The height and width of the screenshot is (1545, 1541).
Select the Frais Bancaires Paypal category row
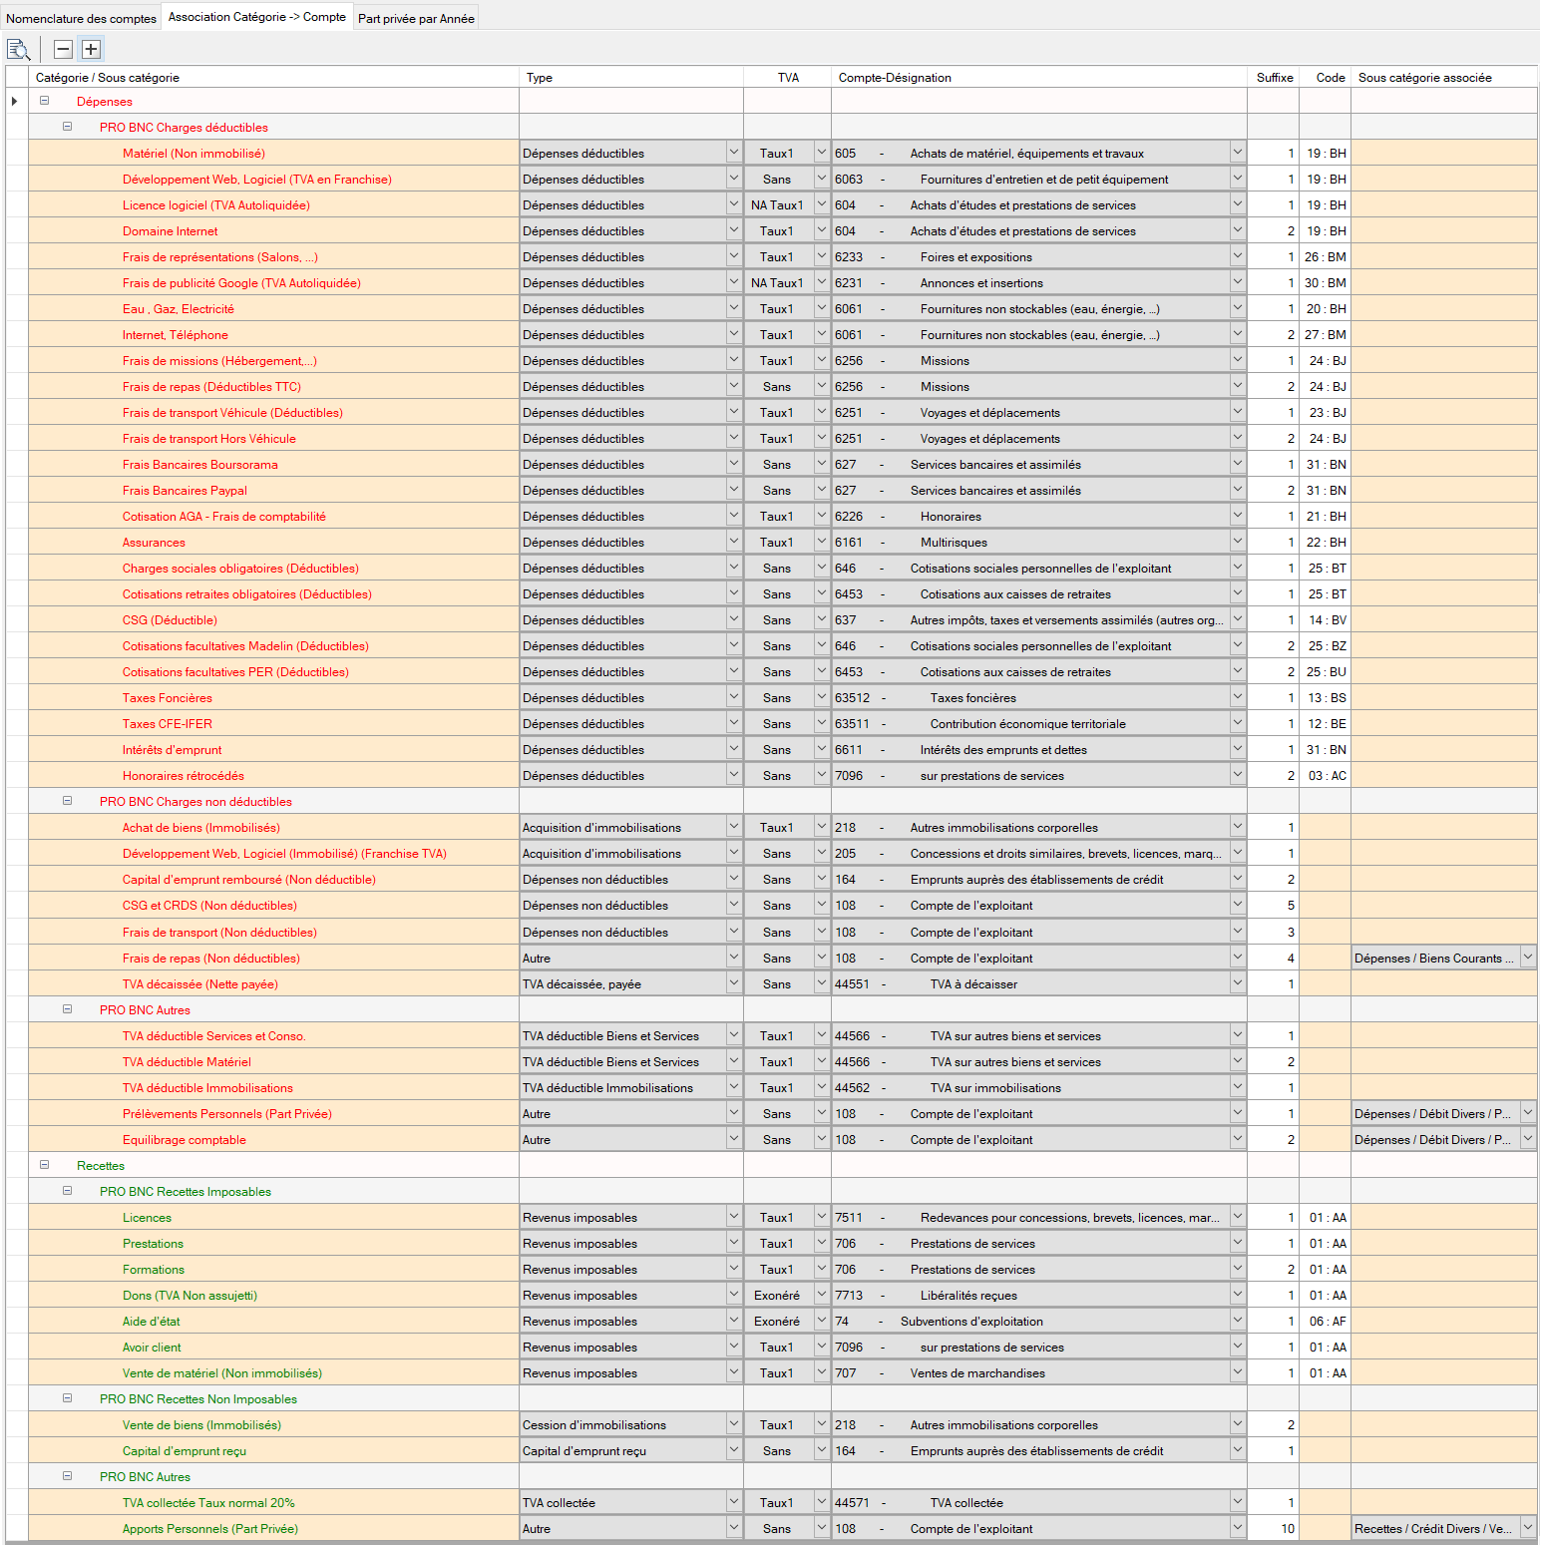tap(185, 491)
